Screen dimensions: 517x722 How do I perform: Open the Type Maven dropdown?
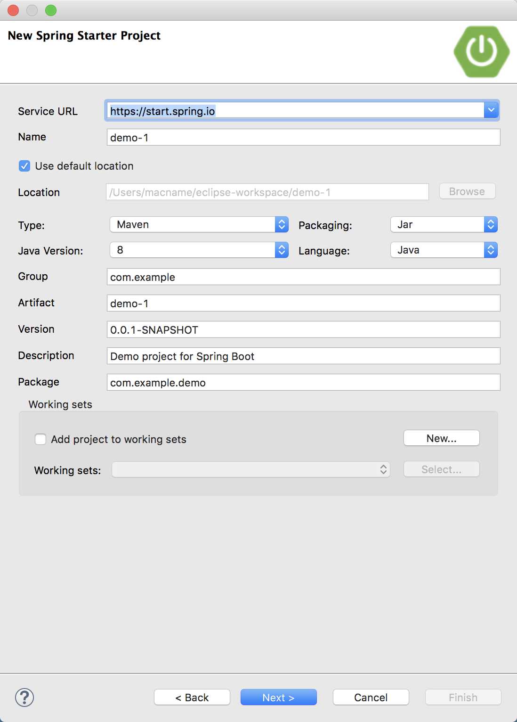(199, 224)
